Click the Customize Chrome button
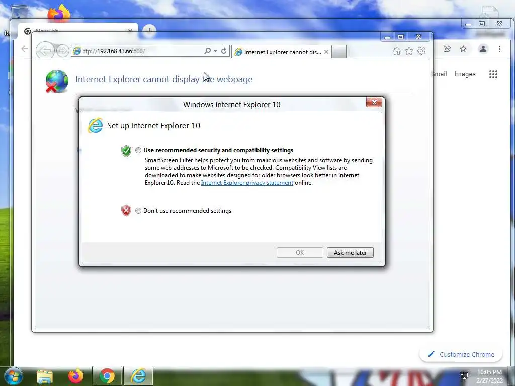The image size is (515, 386). coord(461,354)
